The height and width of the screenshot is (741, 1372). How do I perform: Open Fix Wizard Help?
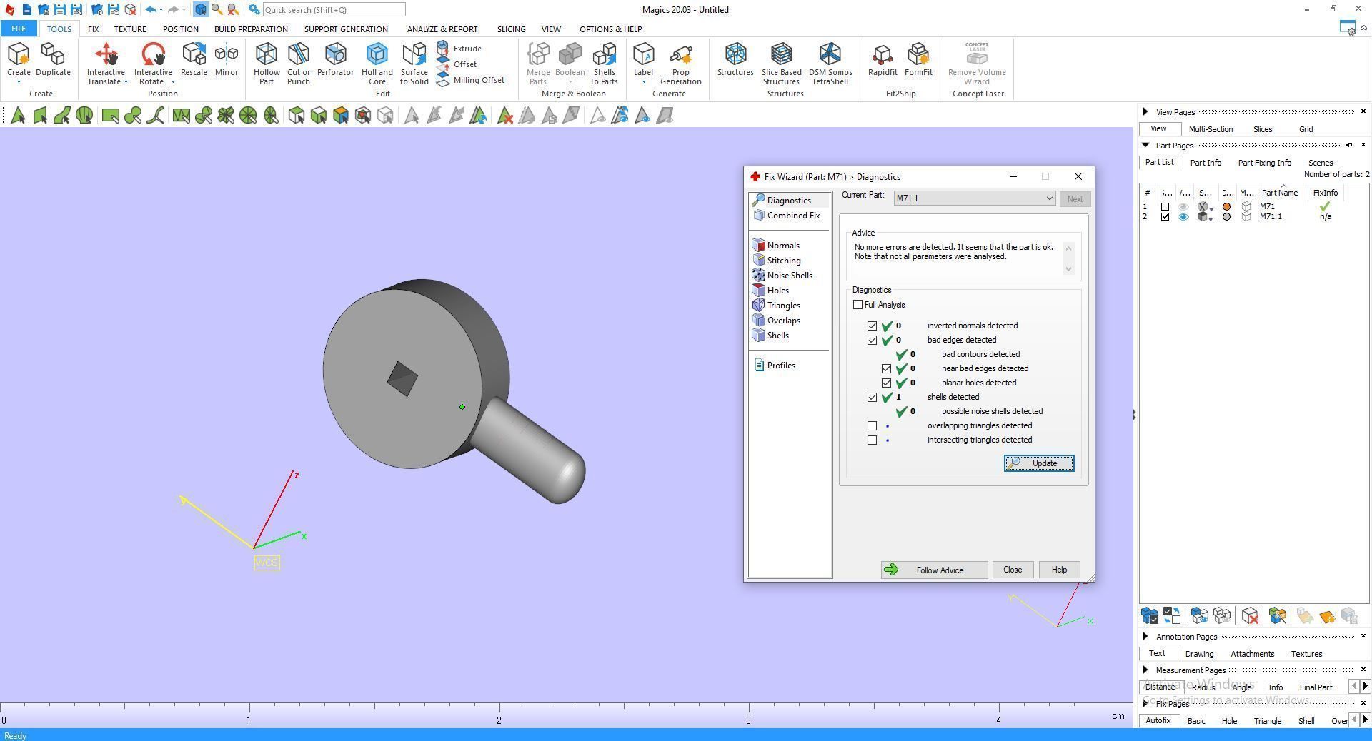point(1059,570)
